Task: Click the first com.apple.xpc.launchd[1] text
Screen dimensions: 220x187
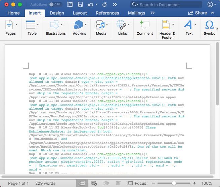Action: (x=123, y=74)
